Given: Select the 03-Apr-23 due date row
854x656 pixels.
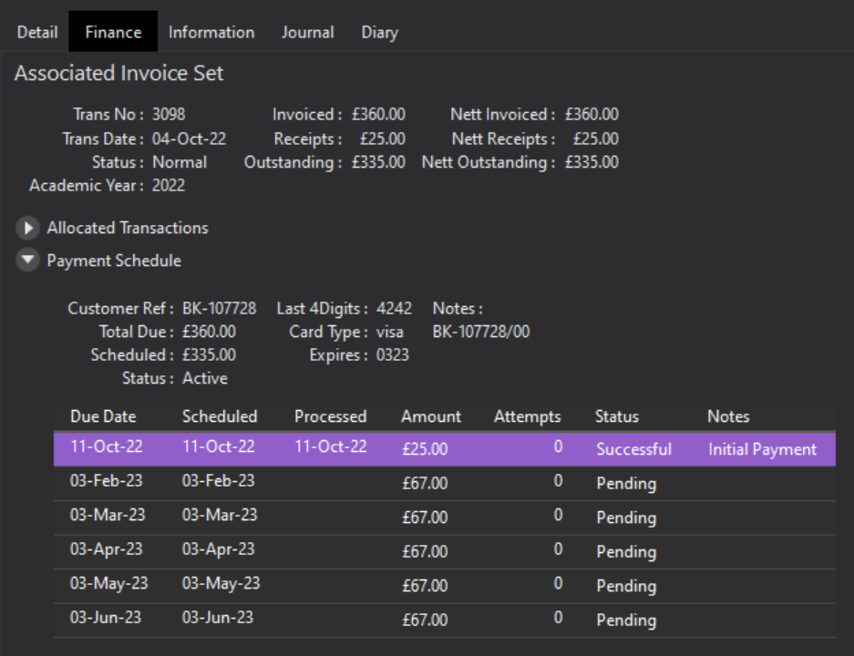Looking at the screenshot, I should tap(445, 552).
